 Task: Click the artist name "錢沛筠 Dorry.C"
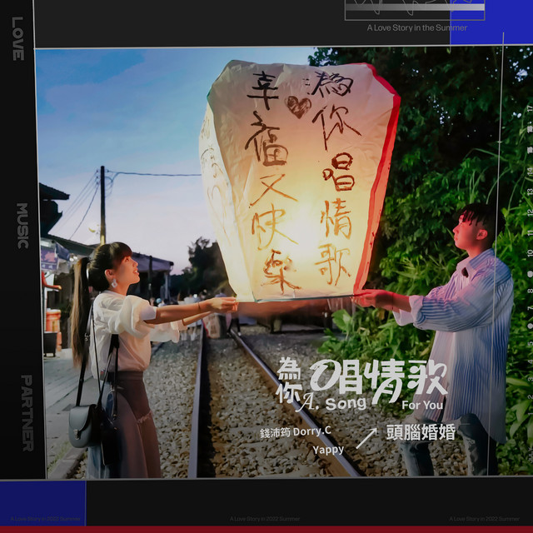coord(296,431)
